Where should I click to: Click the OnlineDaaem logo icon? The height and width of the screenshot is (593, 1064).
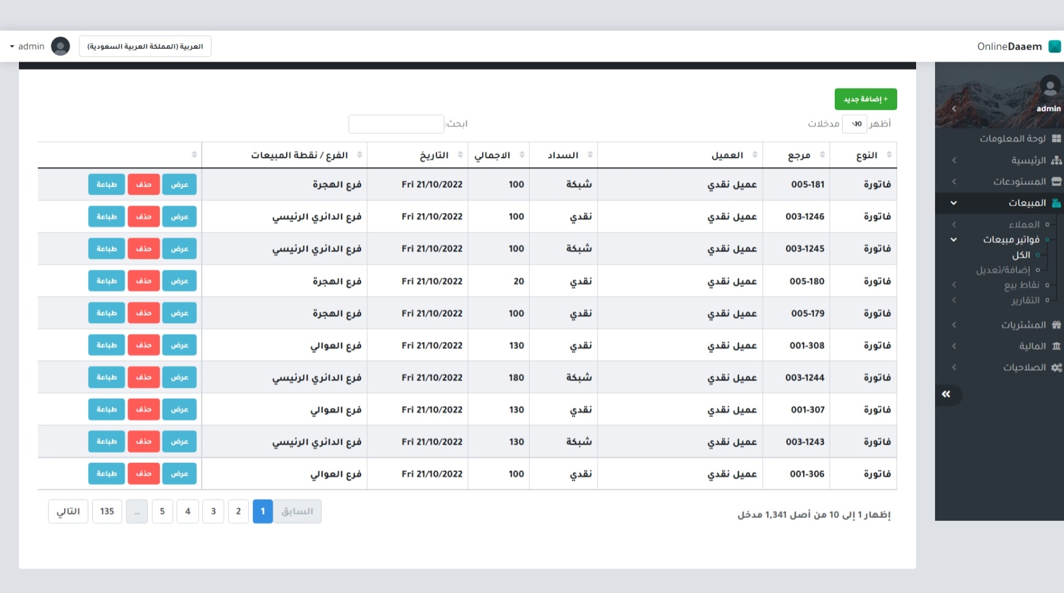pyautogui.click(x=1055, y=46)
